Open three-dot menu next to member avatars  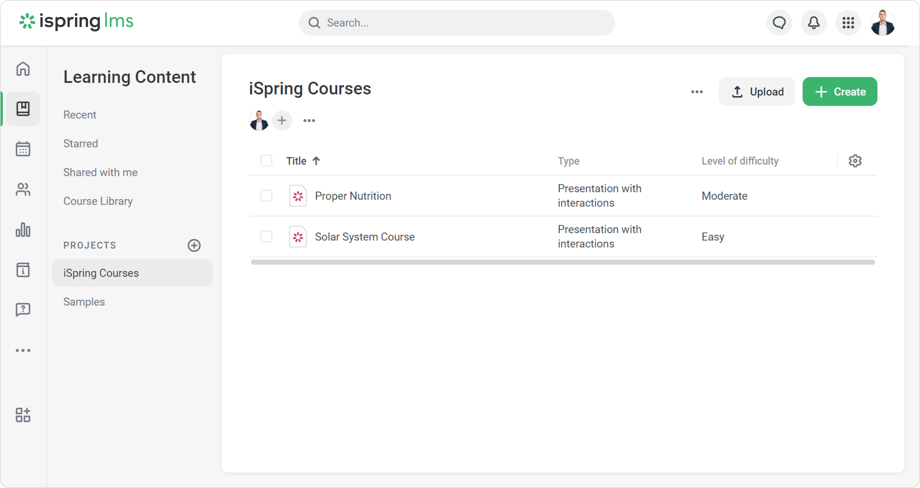click(x=309, y=121)
